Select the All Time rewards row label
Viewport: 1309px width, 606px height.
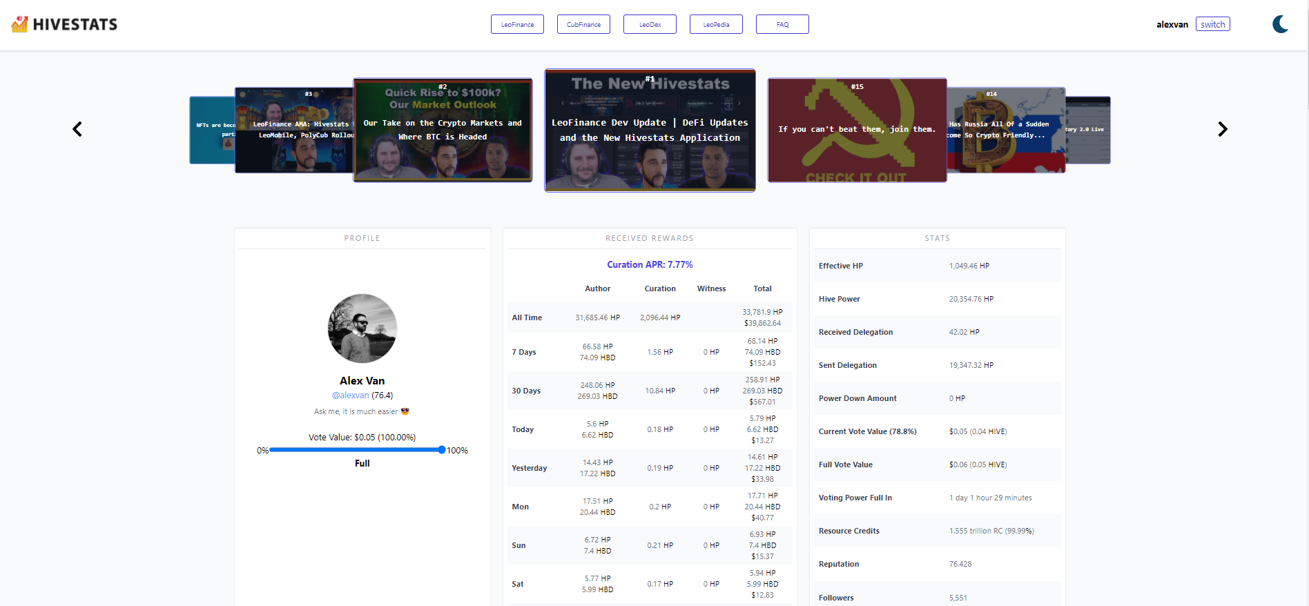(527, 317)
